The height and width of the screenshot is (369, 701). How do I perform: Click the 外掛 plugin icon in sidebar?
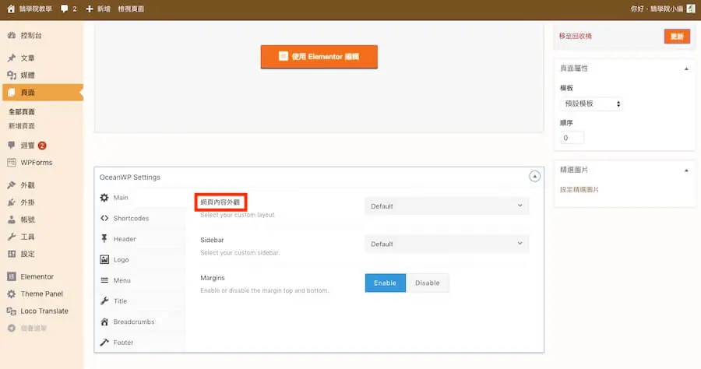pyautogui.click(x=12, y=202)
